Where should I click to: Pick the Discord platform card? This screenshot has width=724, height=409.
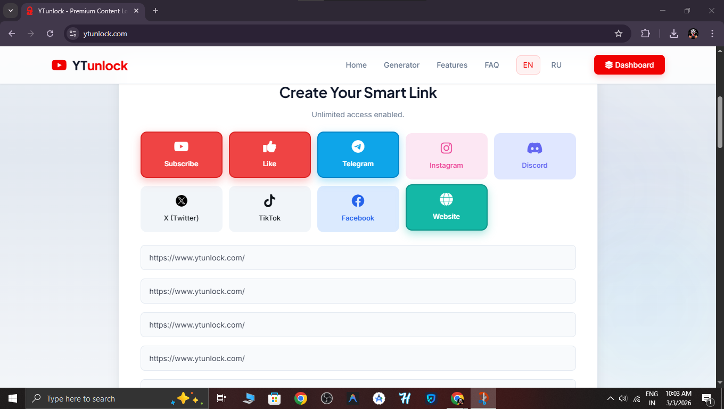tap(534, 156)
